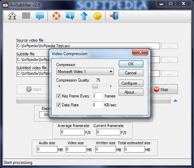The width and height of the screenshot is (194, 168).
Task: Click the Audio size field
Action: (x=47, y=149)
